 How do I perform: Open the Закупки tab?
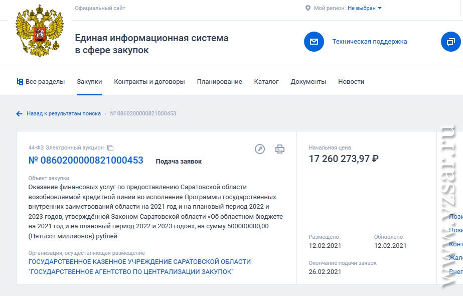pyautogui.click(x=89, y=82)
